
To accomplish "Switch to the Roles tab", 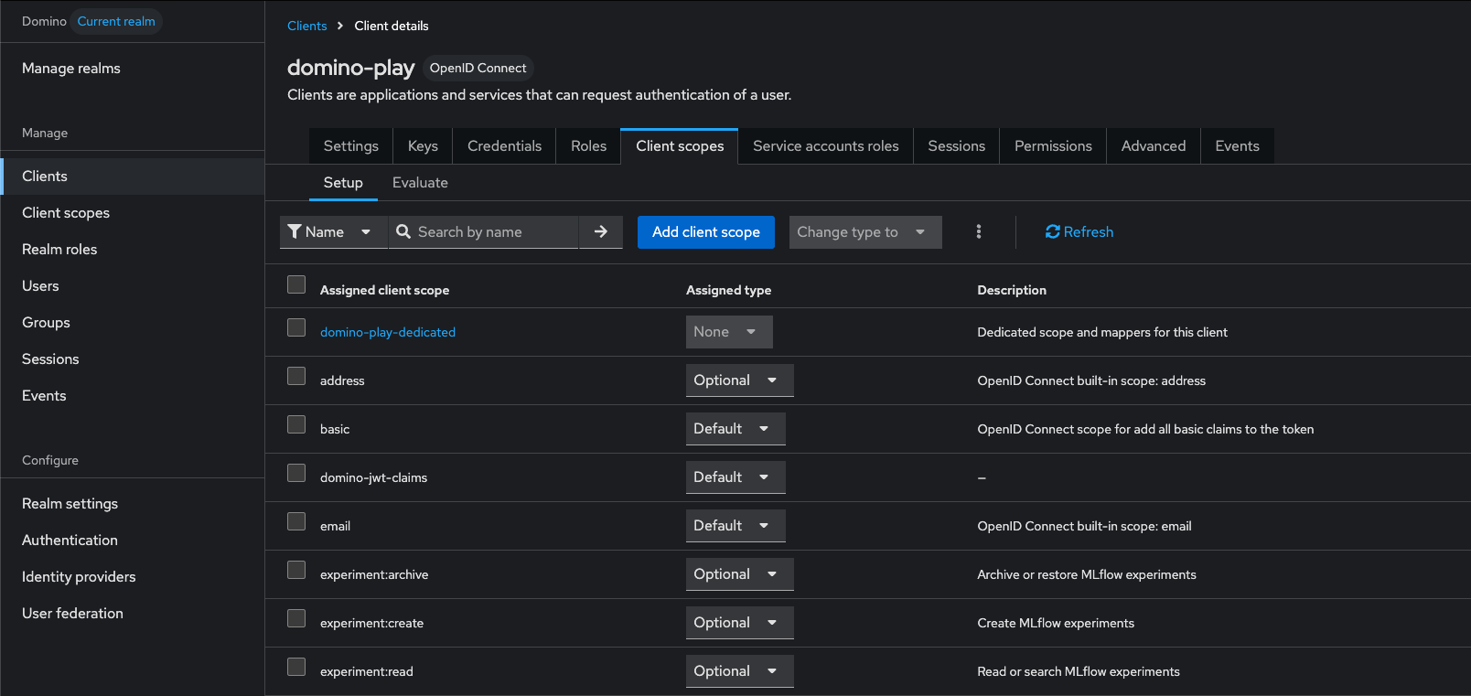I will (x=588, y=146).
